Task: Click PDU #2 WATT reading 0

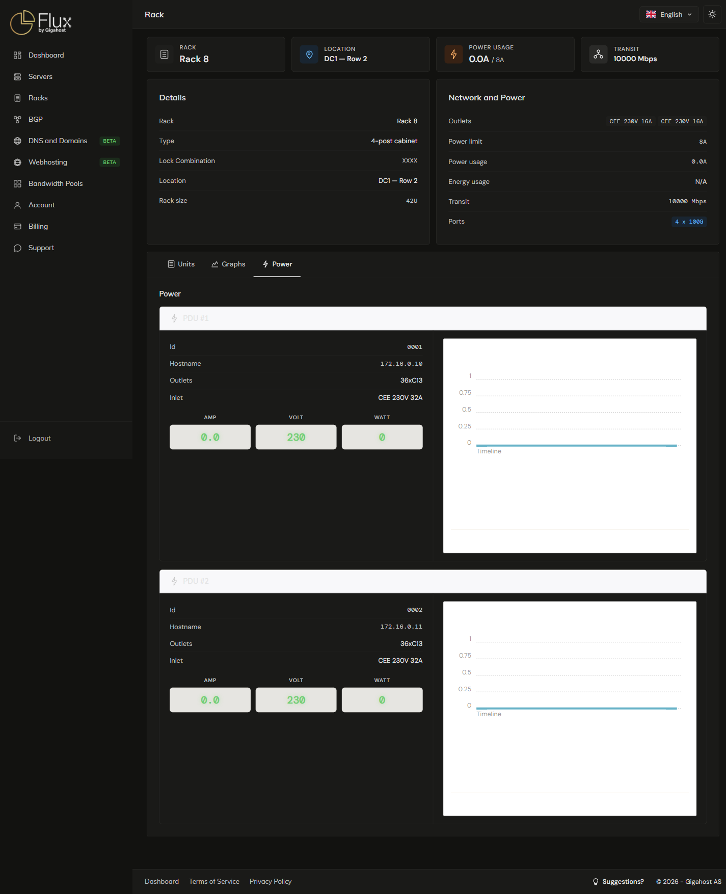Action: point(382,700)
